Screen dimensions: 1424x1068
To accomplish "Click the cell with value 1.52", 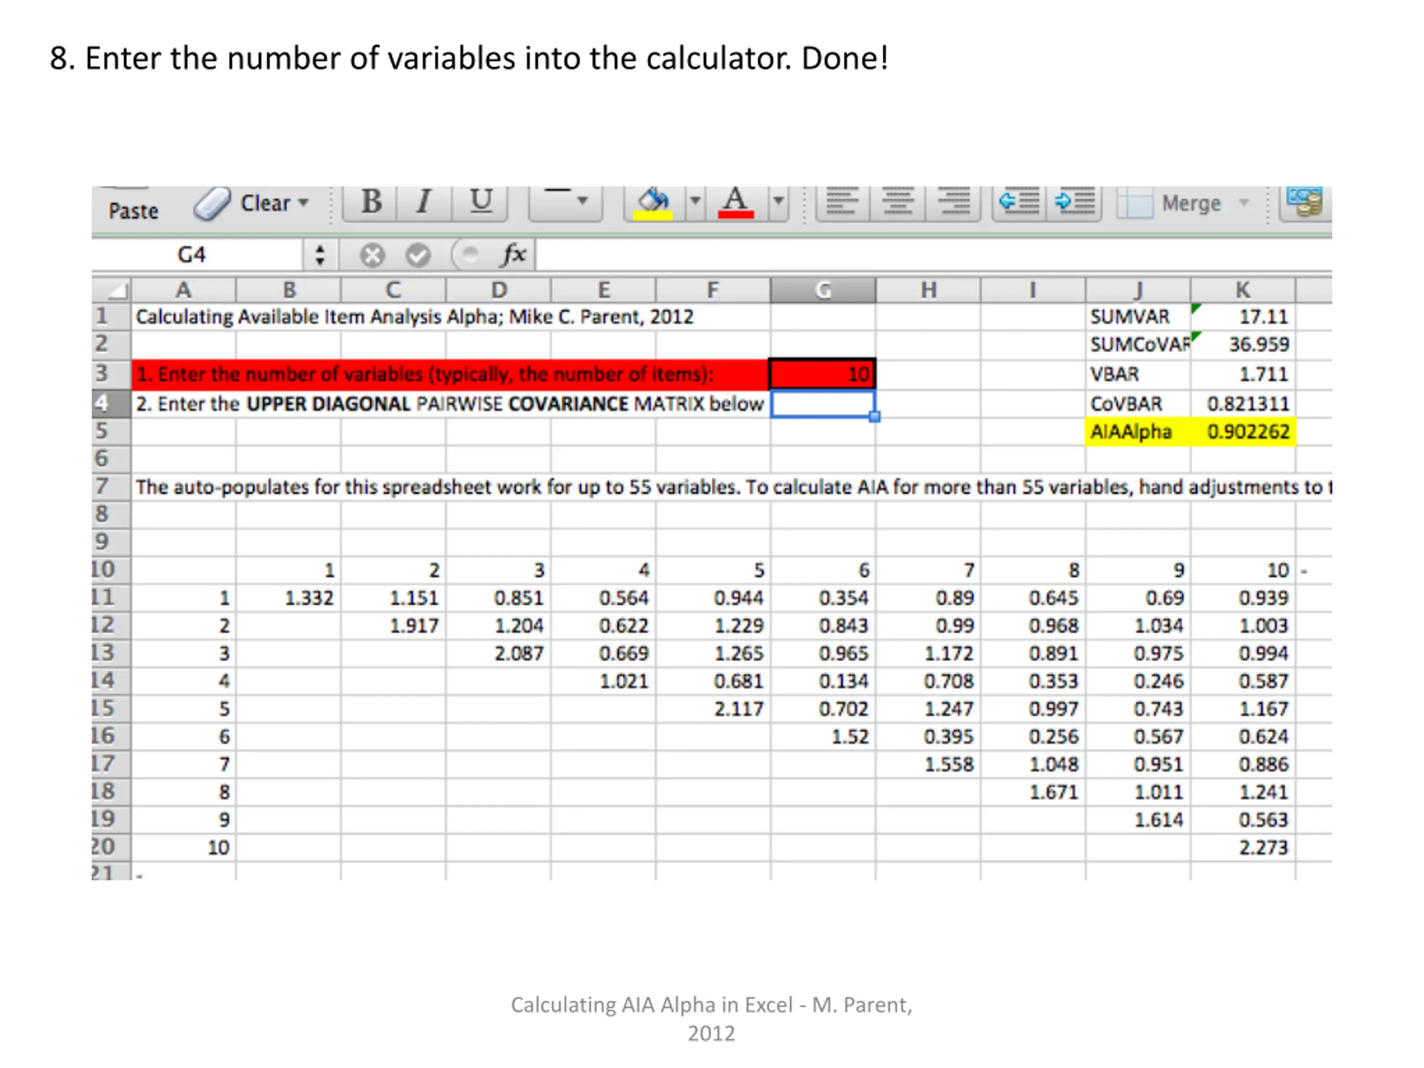I will tap(823, 736).
